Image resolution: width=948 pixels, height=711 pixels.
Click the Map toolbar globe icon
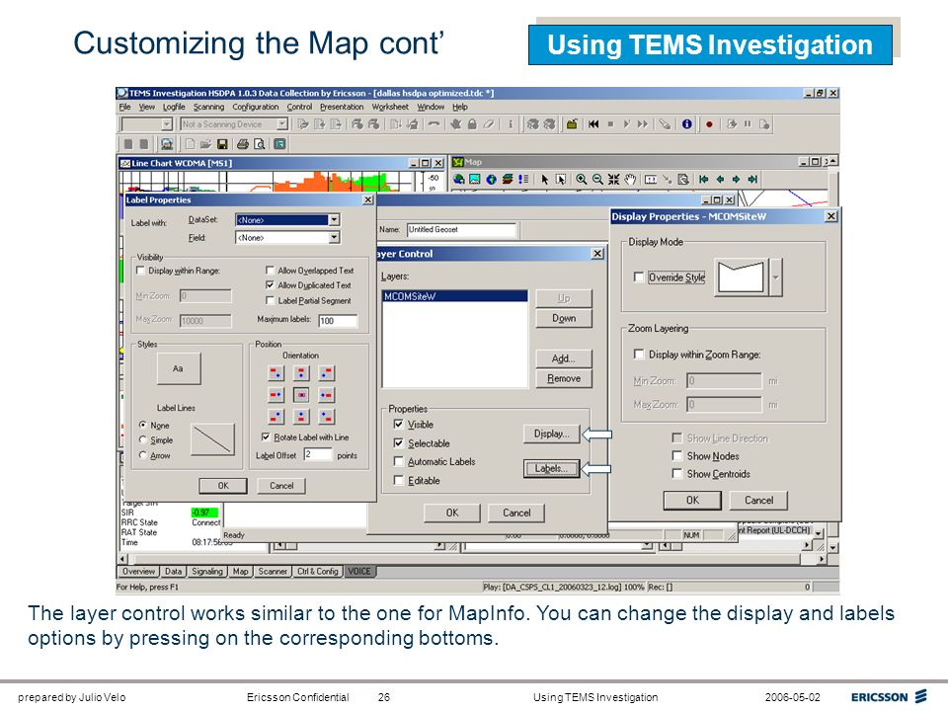[x=491, y=179]
